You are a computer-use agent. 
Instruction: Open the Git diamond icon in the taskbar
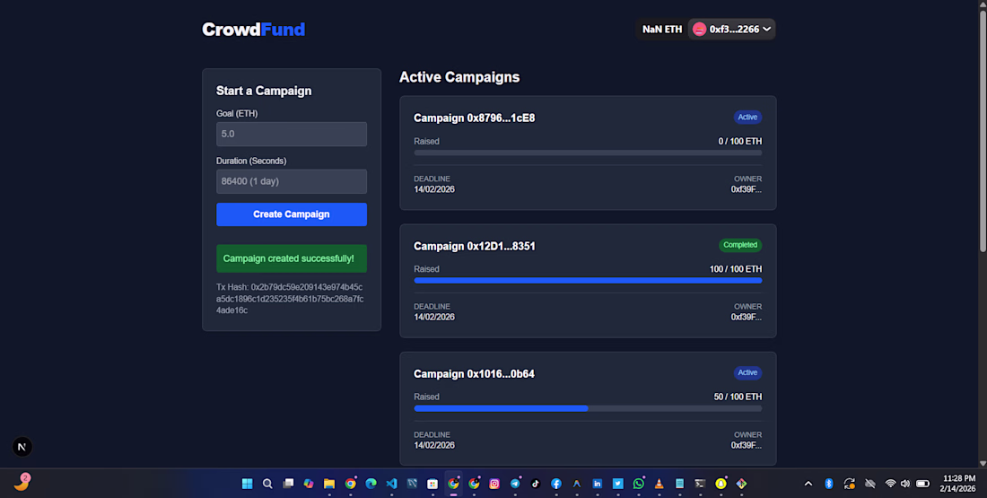741,484
